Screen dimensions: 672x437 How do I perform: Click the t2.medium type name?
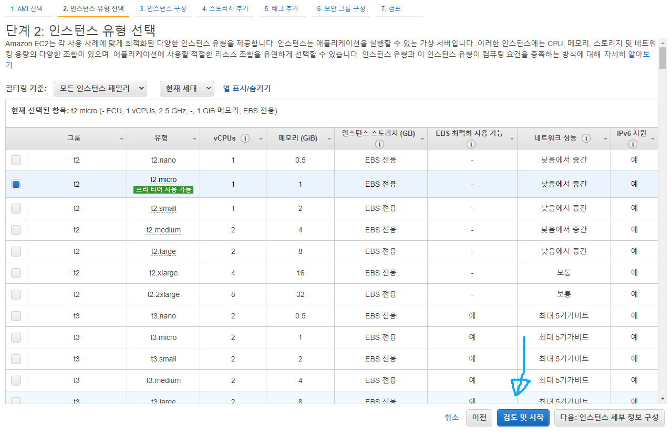coord(163,230)
